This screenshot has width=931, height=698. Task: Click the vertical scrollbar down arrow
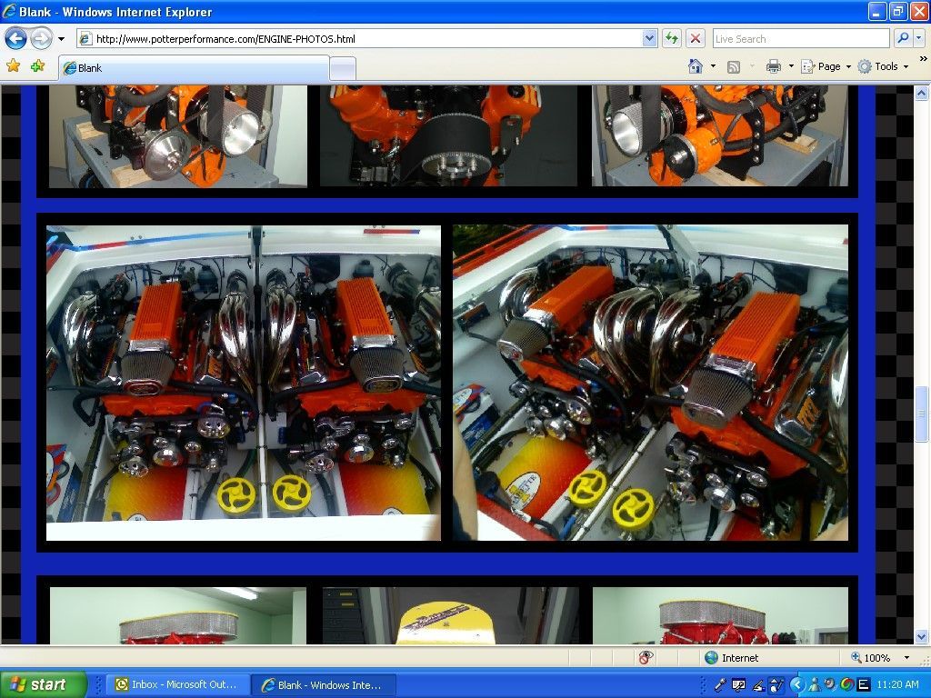[922, 636]
